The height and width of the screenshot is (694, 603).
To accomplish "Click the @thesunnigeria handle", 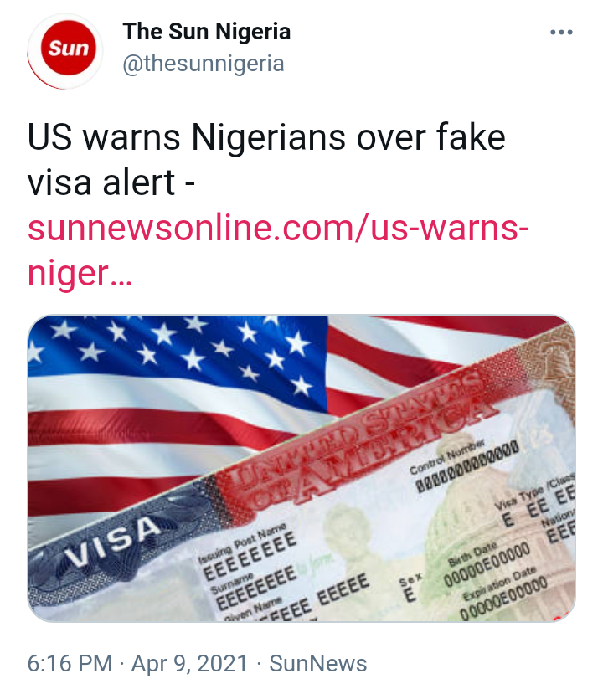I will click(x=204, y=64).
